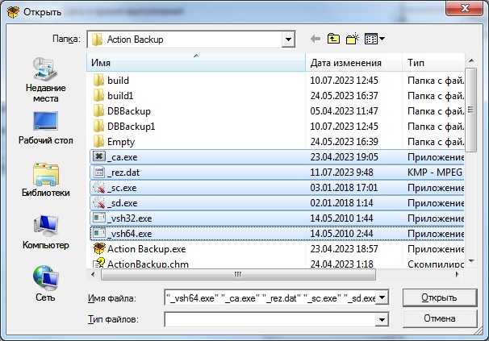Image resolution: width=489 pixels, height=341 pixels.
Task: Click the scroll down arrow
Action: point(471,261)
